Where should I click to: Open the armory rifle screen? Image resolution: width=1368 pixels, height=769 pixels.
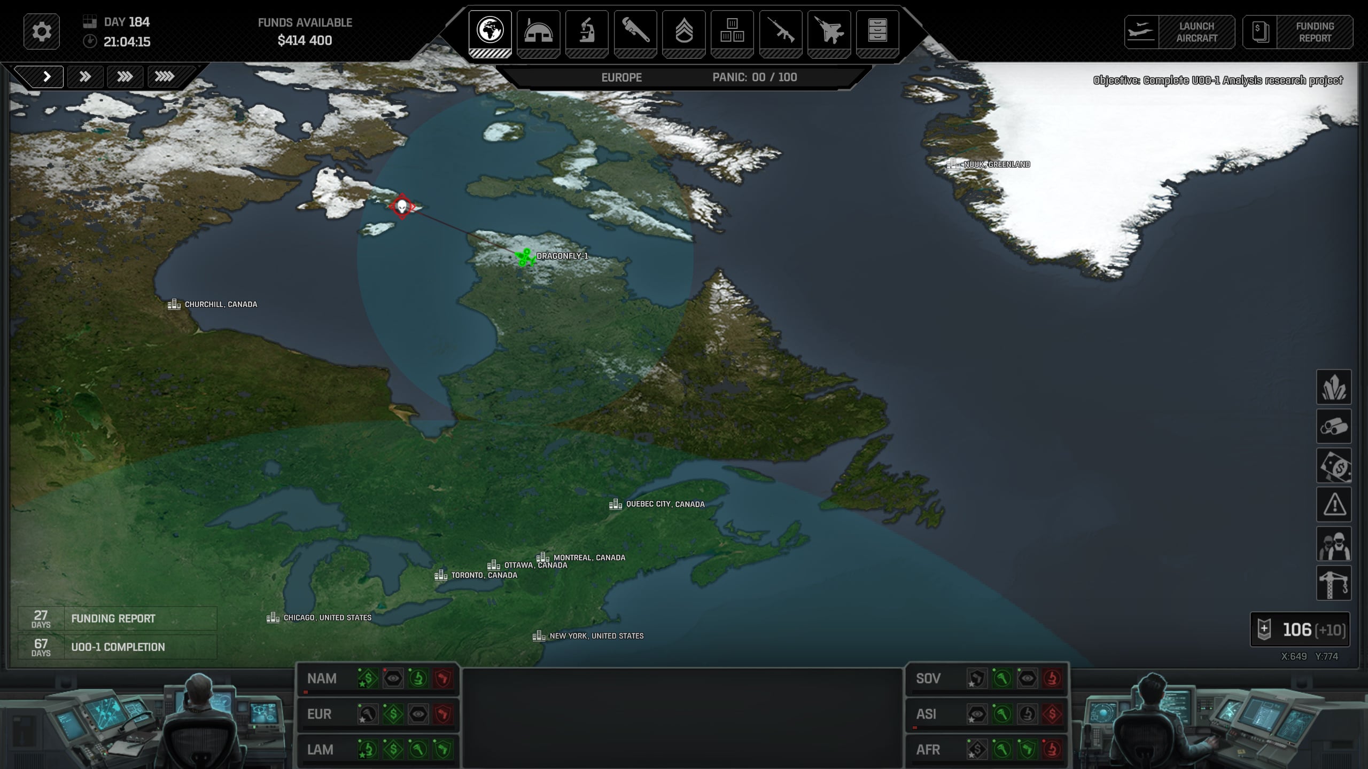(781, 31)
